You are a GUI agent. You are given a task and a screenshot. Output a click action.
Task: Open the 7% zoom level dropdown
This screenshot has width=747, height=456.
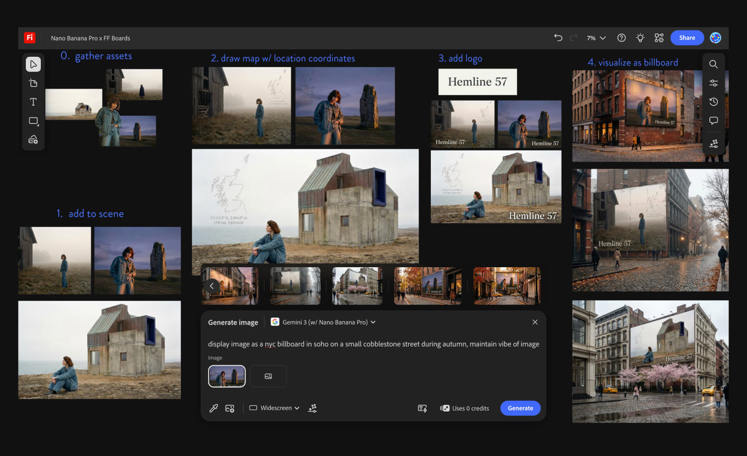tap(596, 38)
